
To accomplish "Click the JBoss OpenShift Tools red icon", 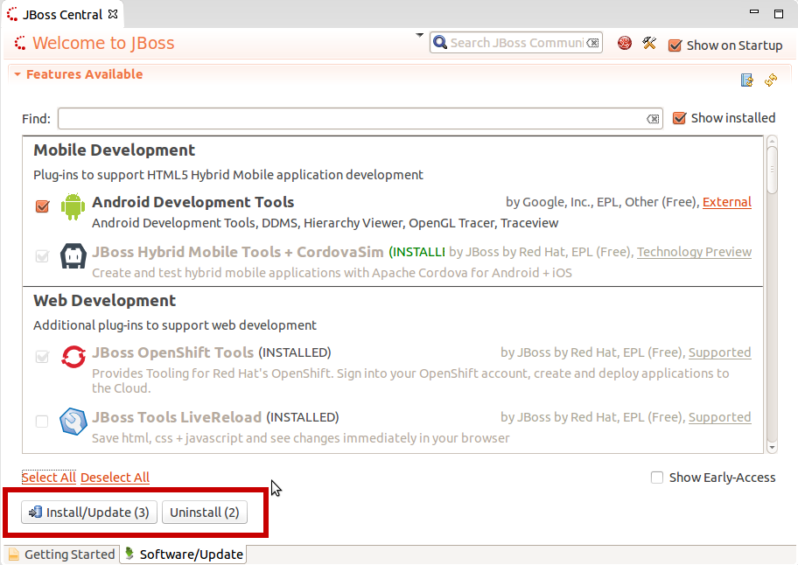I will [x=73, y=358].
